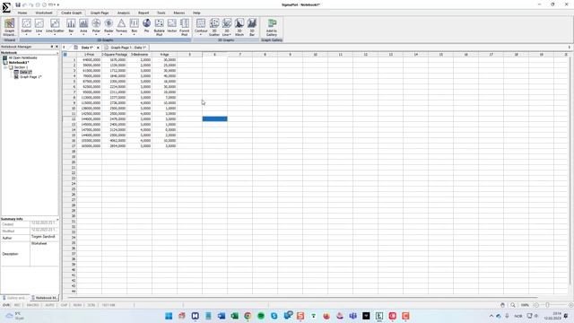The height and width of the screenshot is (323, 574).
Task: Choose the Radar plot icon
Action: click(x=109, y=26)
